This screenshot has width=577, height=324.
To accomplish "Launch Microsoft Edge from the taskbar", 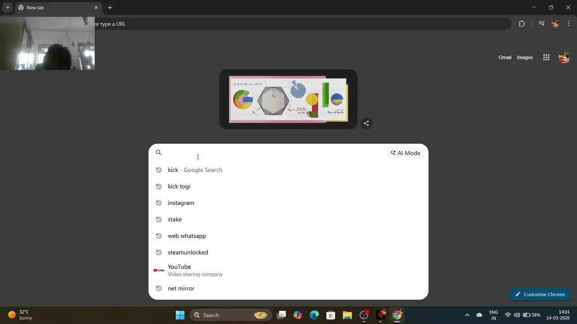I will coord(314,315).
